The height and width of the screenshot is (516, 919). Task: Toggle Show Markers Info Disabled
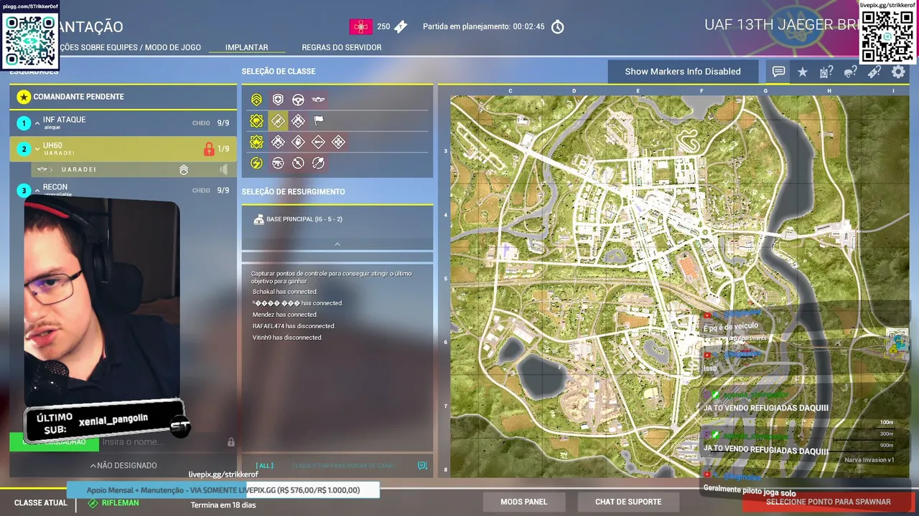click(x=683, y=72)
